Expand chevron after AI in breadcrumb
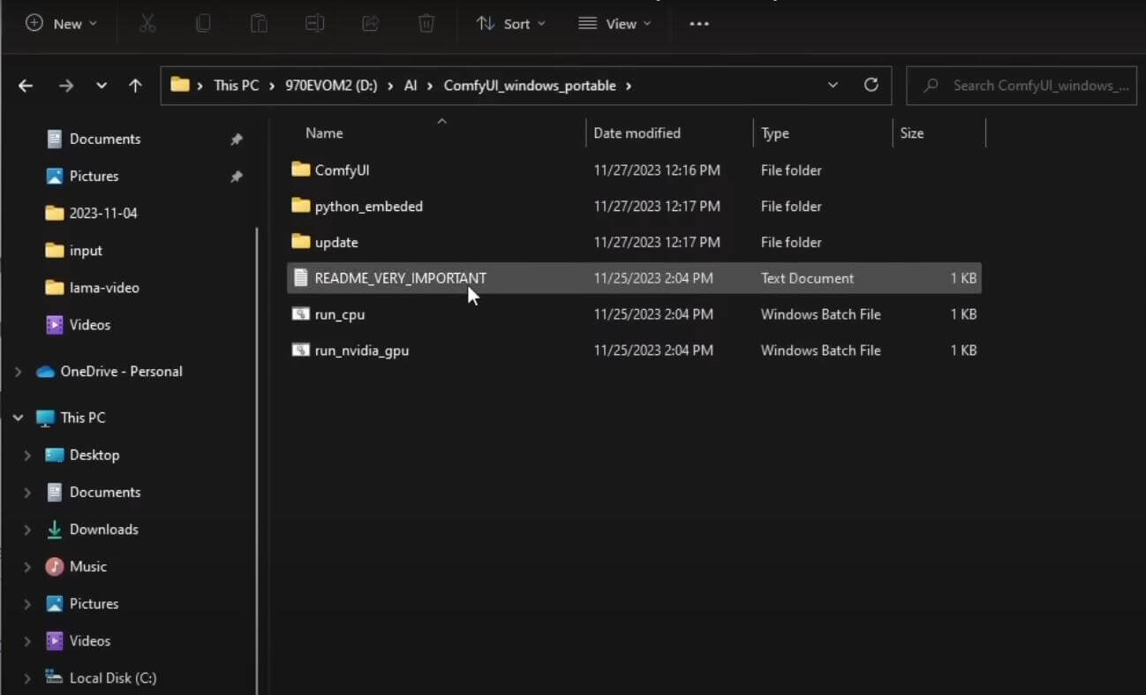This screenshot has height=695, width=1146. click(431, 86)
